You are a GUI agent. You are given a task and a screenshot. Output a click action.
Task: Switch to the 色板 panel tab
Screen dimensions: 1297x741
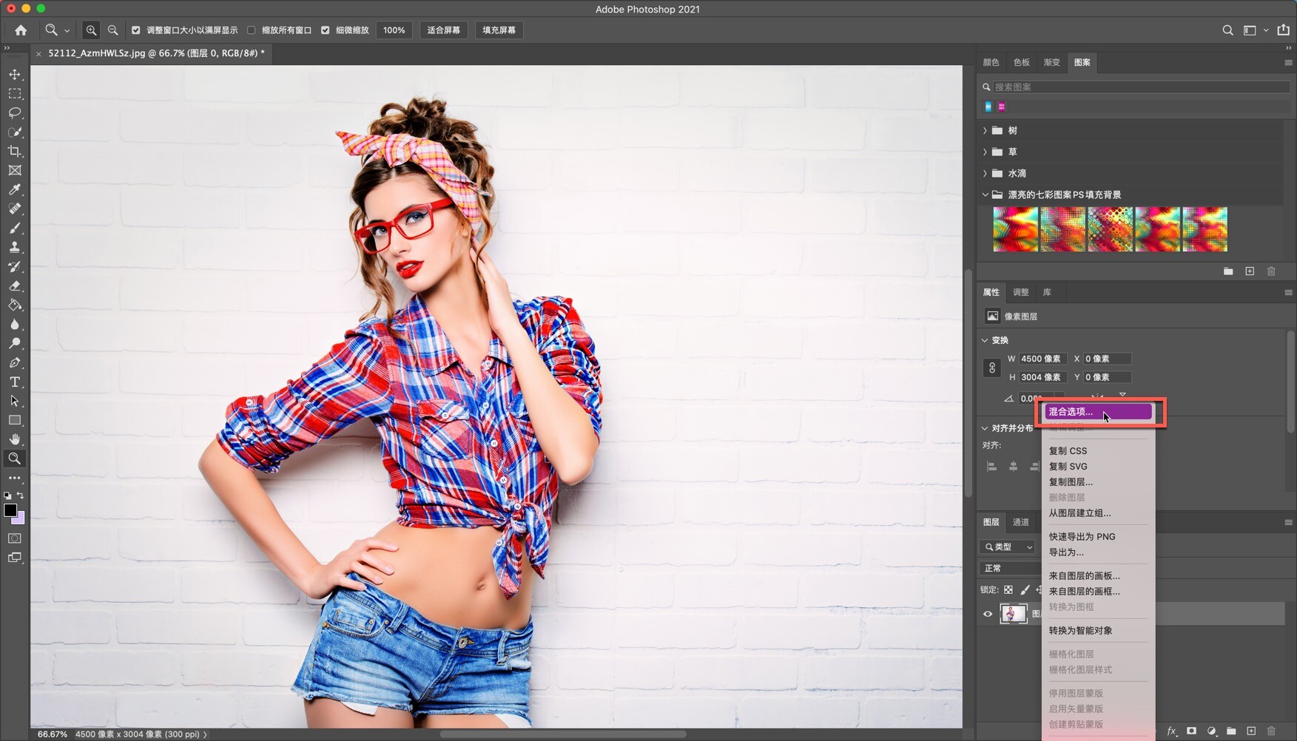pos(1021,63)
